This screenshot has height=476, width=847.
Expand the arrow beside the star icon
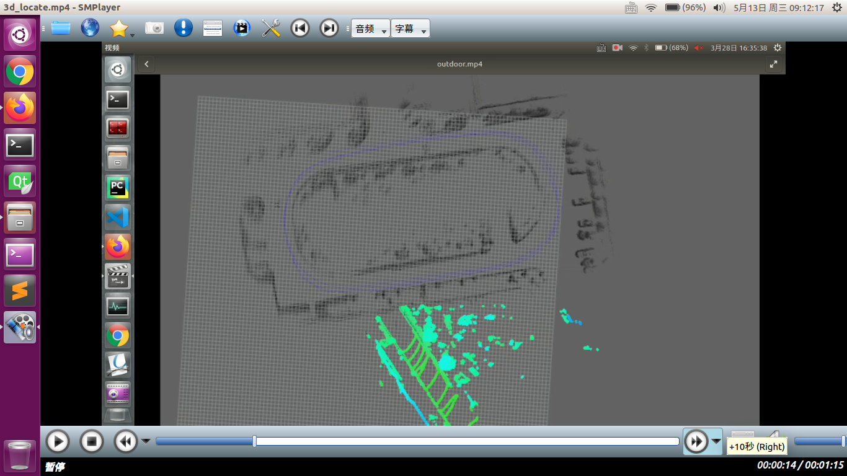tap(132, 35)
